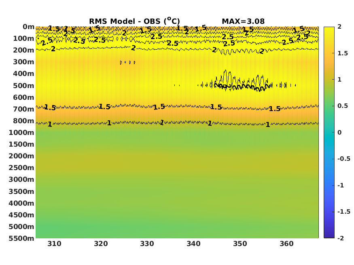Viewport: 354px width, 265px height.
Task: Click the '100m' depth axis label
Action: (23, 38)
